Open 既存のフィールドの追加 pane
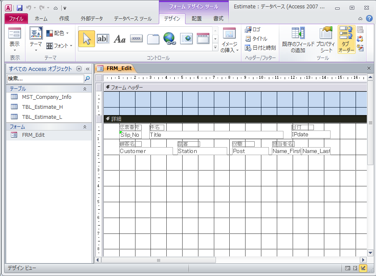This screenshot has height=276, width=376. click(298, 40)
